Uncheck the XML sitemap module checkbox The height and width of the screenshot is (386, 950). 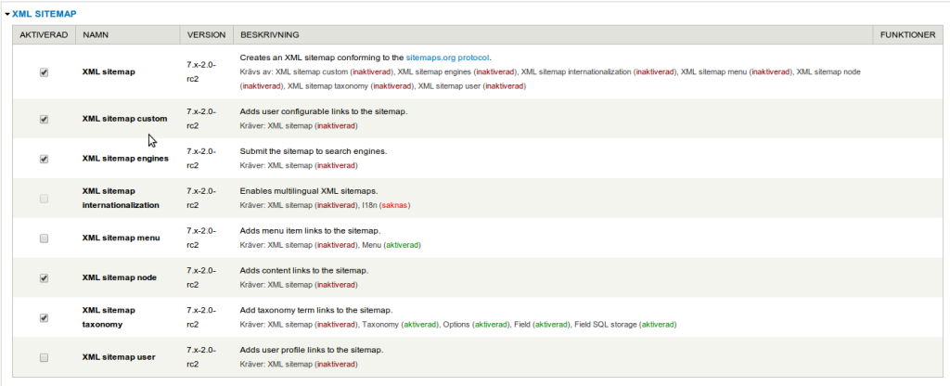[x=44, y=72]
